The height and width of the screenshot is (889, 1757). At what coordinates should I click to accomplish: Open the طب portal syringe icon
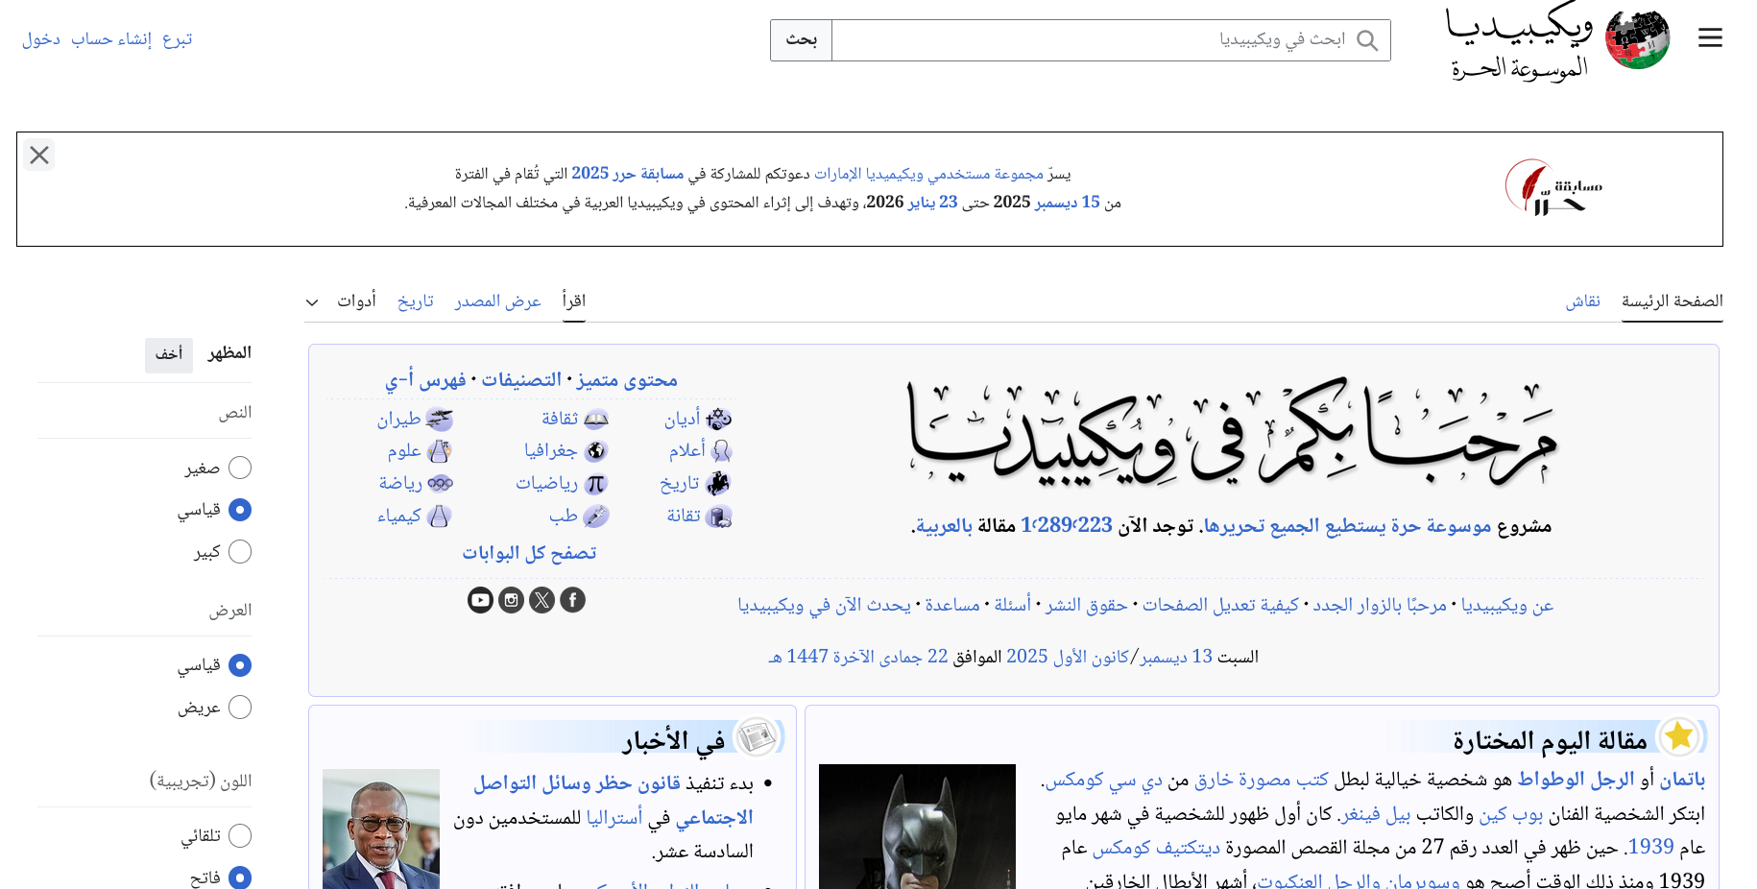(x=596, y=517)
